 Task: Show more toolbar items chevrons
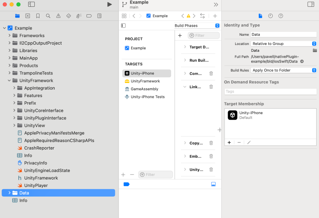click(x=216, y=4)
